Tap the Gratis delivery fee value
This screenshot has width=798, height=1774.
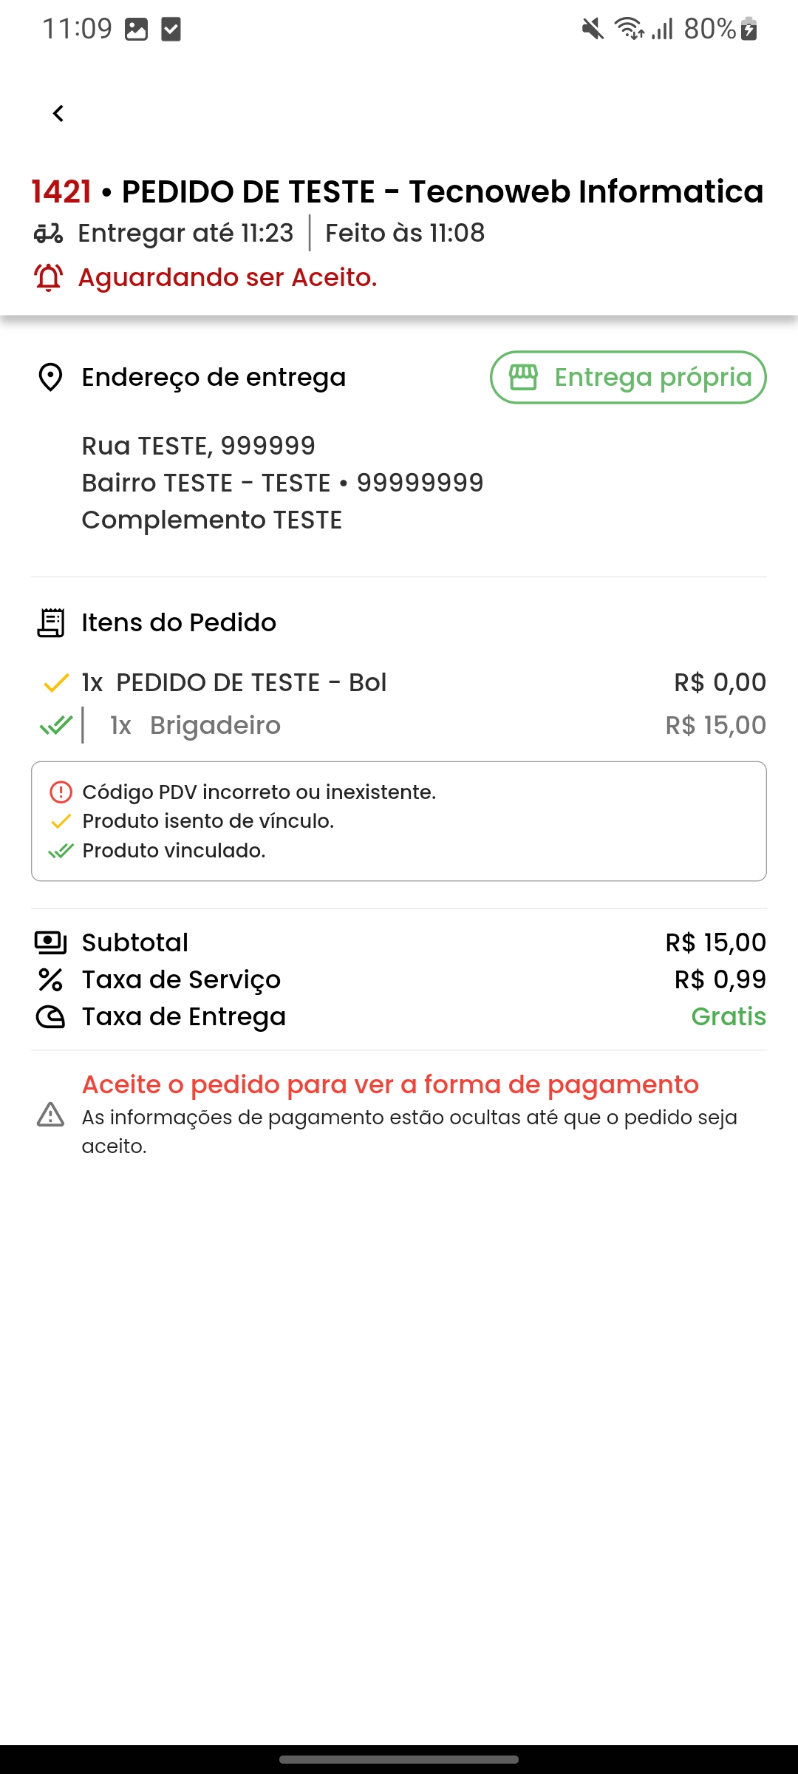pos(728,1017)
